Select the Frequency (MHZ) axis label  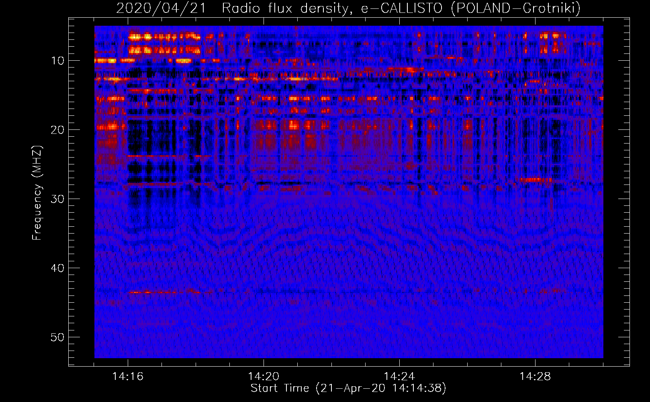(x=37, y=193)
